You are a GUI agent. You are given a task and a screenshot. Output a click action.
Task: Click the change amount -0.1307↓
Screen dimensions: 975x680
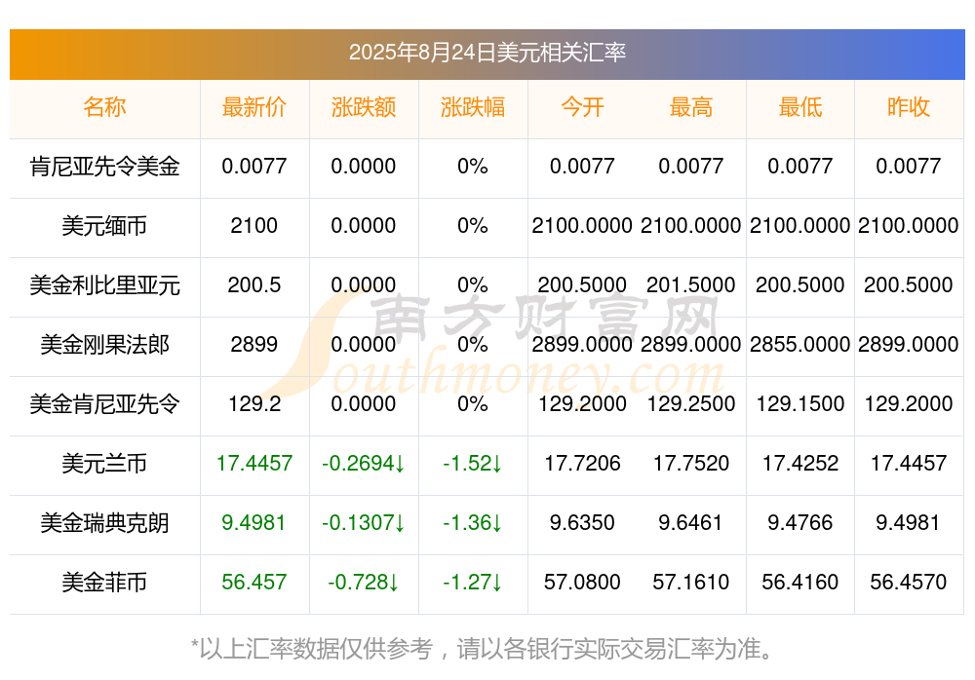coord(364,523)
